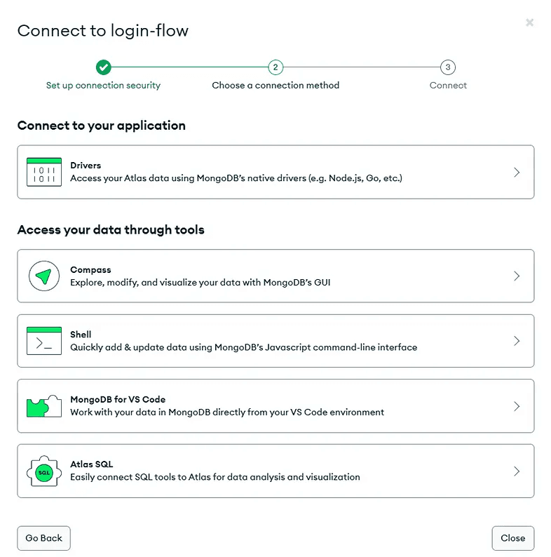Click the 'Access your data through tools' heading
The height and width of the screenshot is (557, 551).
(111, 230)
